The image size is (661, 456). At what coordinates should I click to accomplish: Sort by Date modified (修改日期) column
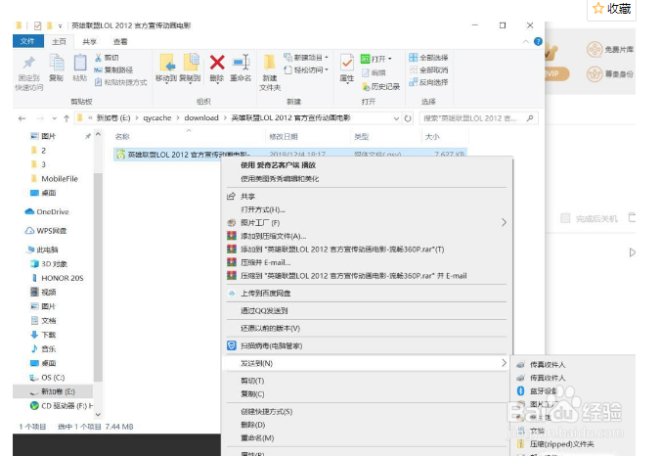point(284,137)
